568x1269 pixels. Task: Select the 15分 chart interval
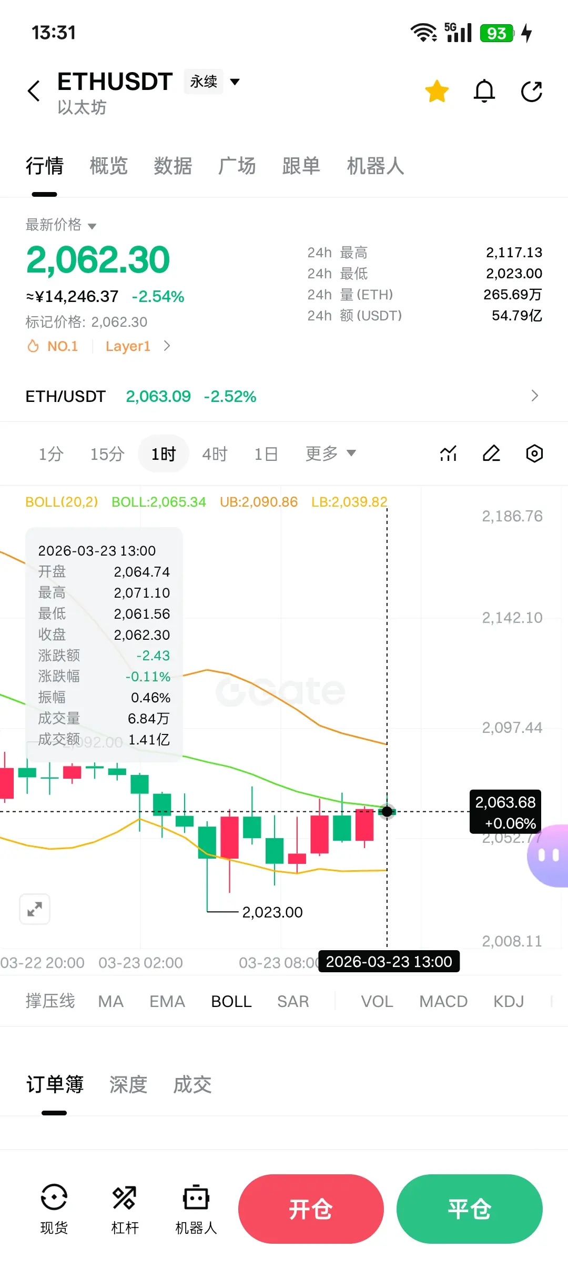tap(107, 454)
